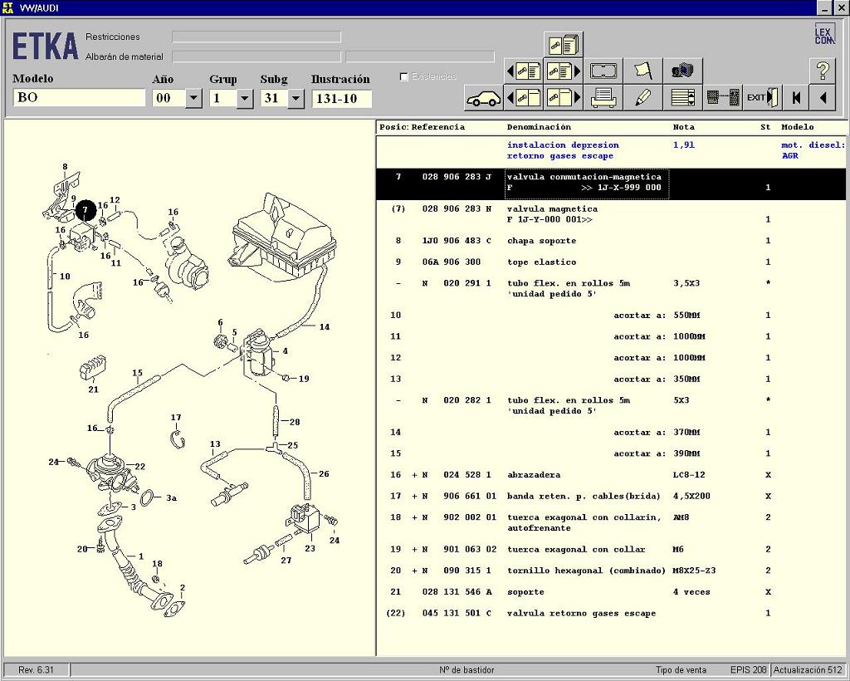Click the Restricciones field
The height and width of the screenshot is (681, 850).
(256, 37)
